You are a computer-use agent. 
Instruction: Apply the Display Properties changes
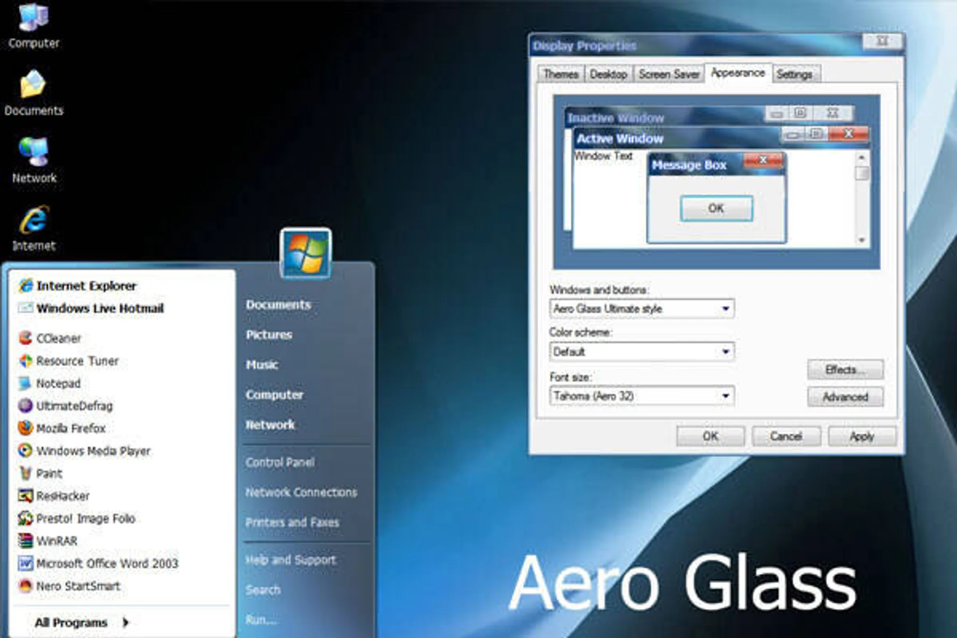[862, 436]
